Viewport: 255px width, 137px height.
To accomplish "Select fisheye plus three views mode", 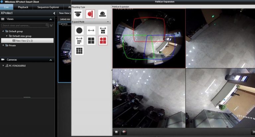I will pos(103,40).
